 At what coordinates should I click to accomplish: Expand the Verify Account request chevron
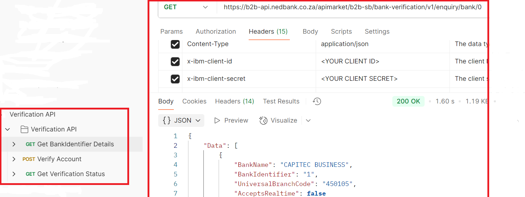pyautogui.click(x=14, y=159)
